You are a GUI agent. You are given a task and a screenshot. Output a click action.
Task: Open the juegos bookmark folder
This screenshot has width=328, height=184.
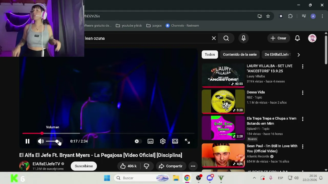point(154,26)
